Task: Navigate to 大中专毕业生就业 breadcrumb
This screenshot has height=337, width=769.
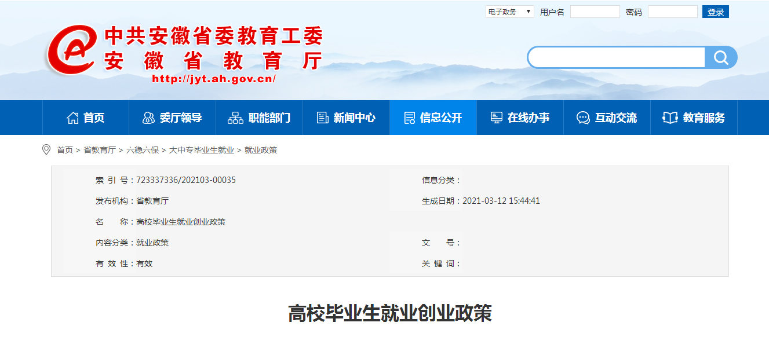Action: [201, 150]
